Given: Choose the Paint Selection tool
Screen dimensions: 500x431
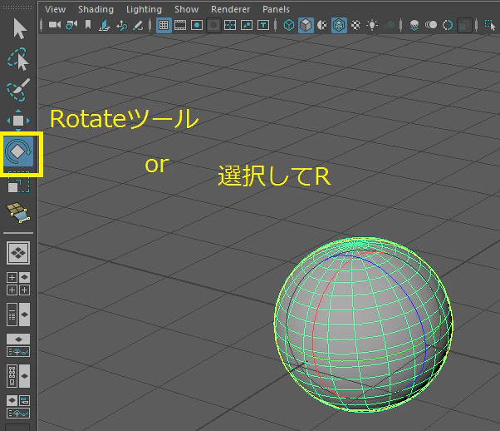Looking at the screenshot, I should [x=18, y=90].
